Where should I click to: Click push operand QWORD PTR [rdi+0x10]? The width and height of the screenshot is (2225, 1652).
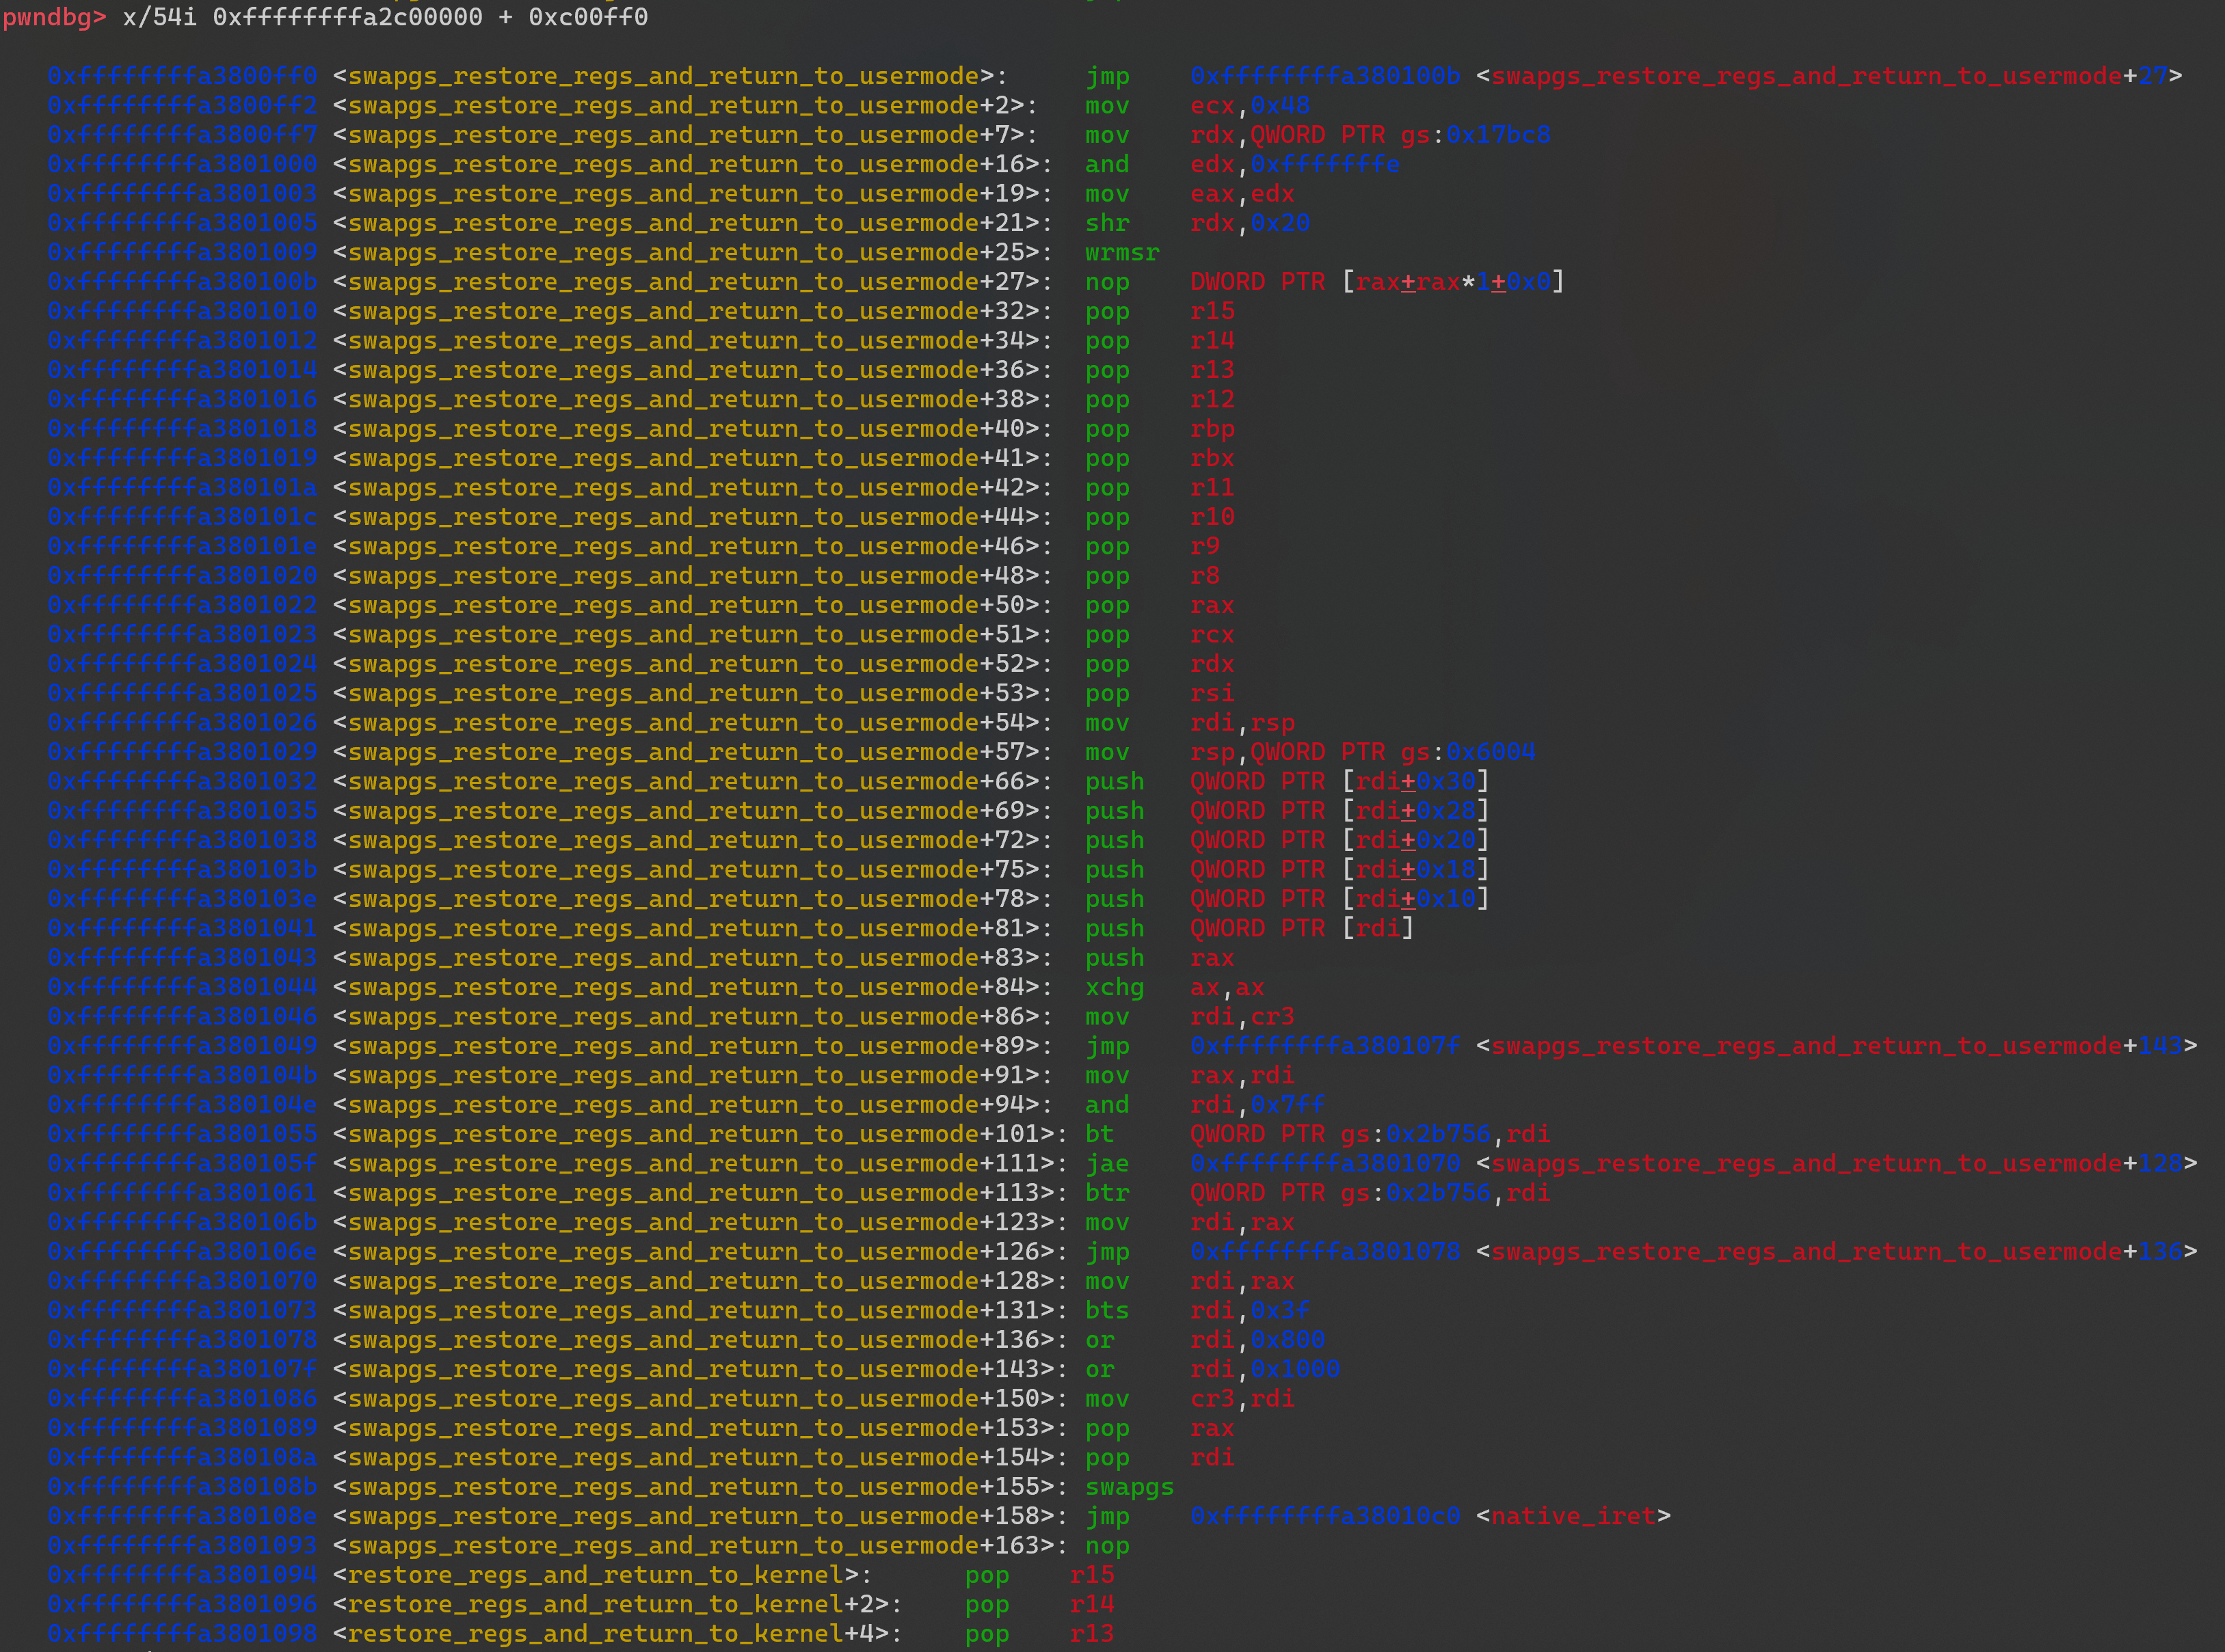[x=1340, y=899]
